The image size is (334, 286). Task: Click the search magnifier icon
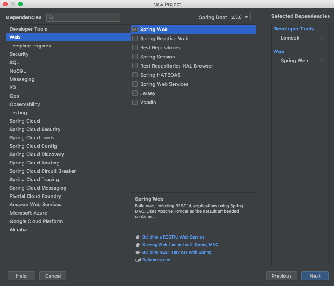coord(51,17)
